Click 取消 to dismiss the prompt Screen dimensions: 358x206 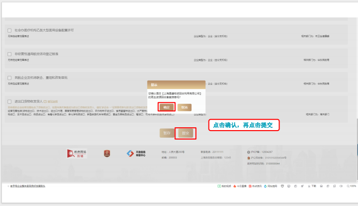point(184,107)
